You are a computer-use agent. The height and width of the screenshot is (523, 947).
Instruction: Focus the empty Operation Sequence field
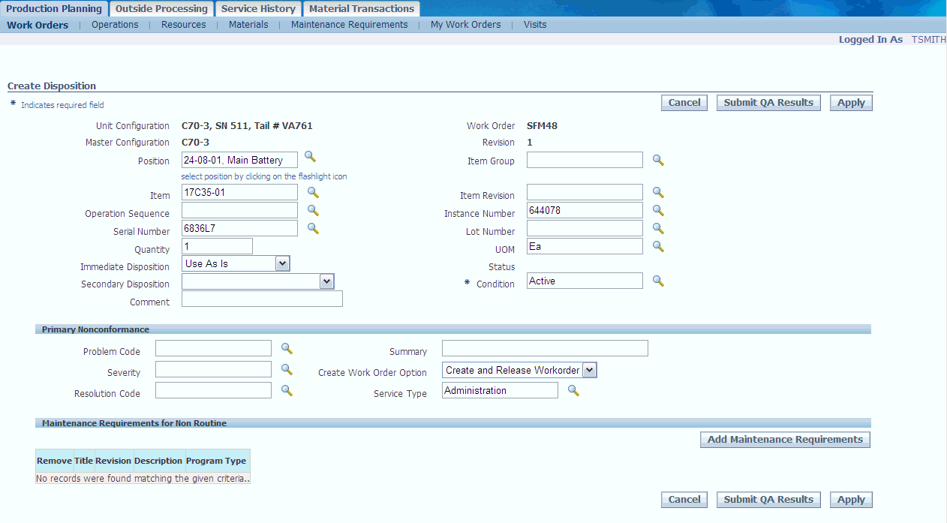(x=239, y=210)
